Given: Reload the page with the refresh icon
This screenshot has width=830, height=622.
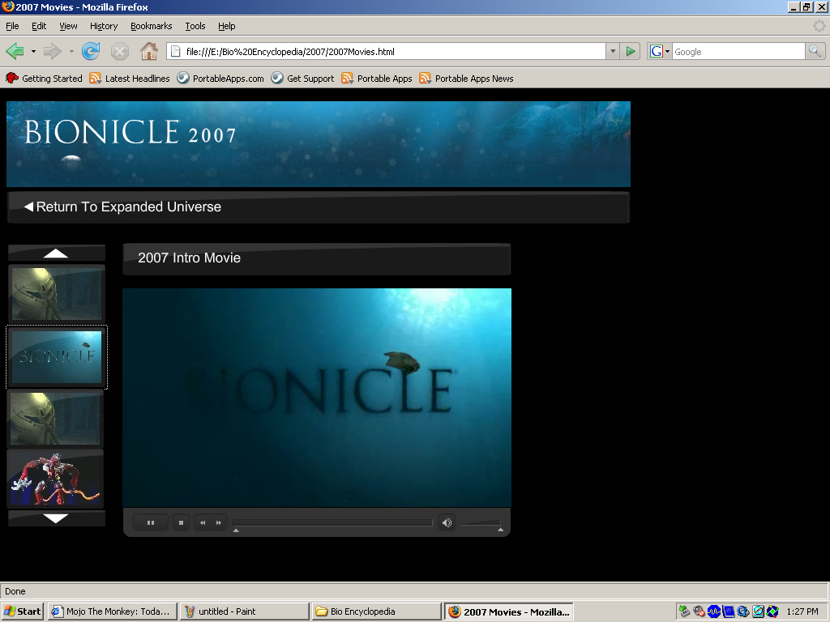Looking at the screenshot, I should pos(91,51).
